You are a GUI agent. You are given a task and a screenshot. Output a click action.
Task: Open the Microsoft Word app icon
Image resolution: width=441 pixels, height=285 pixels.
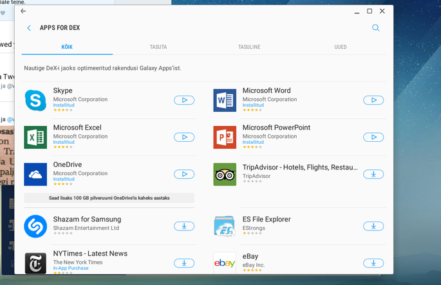225,100
